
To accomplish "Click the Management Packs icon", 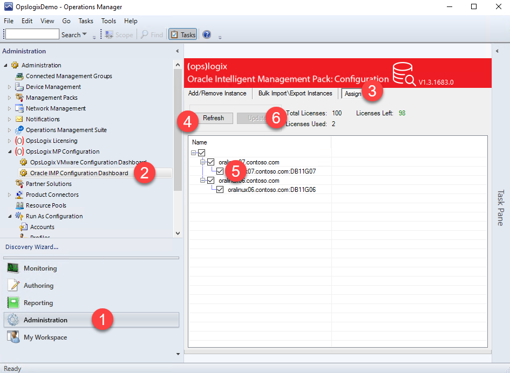I will (19, 98).
